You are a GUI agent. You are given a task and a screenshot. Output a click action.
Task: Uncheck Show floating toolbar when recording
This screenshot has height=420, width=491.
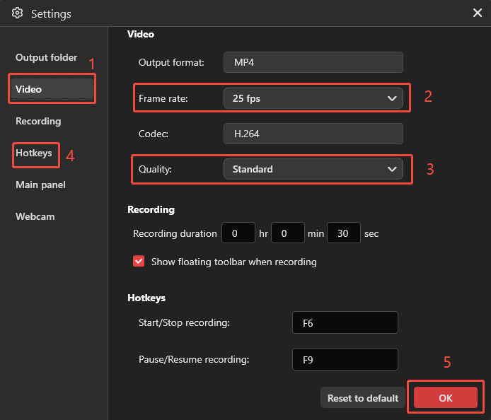click(139, 262)
